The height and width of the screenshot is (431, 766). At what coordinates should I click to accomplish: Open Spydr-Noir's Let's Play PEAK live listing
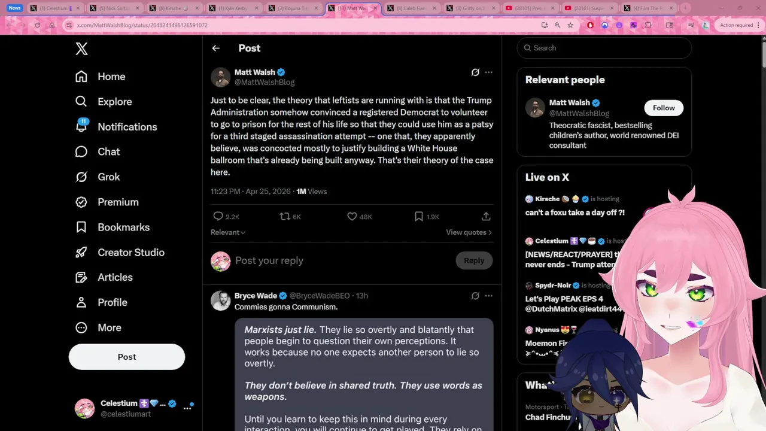click(x=573, y=298)
